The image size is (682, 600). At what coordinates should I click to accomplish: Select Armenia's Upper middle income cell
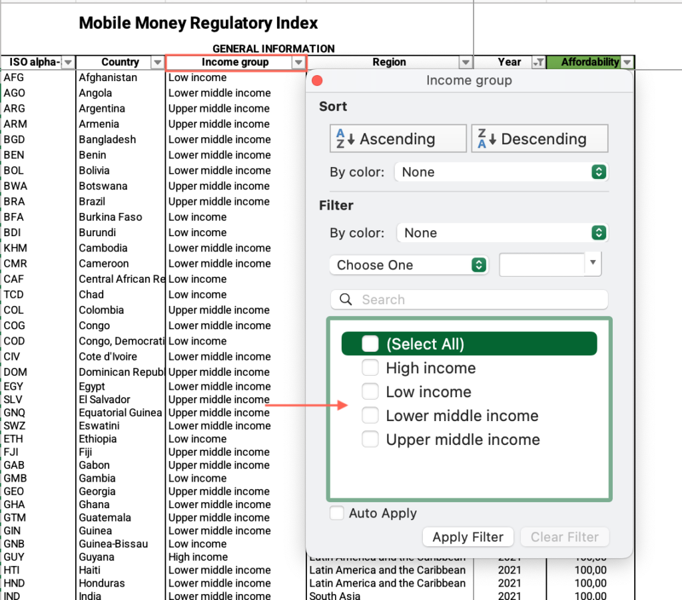[236, 124]
